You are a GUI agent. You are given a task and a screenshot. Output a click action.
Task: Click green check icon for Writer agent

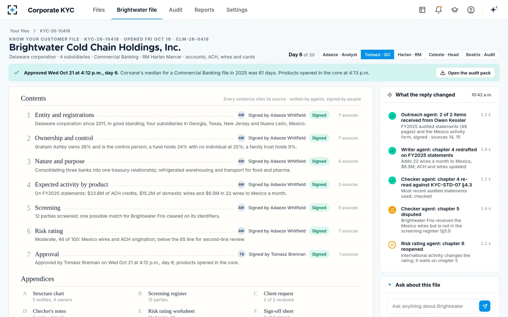392,151
